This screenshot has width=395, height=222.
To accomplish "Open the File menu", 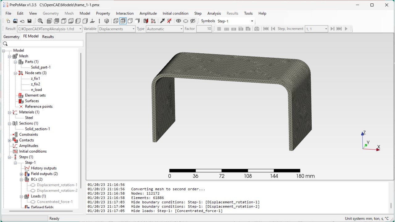I will 8,13.
